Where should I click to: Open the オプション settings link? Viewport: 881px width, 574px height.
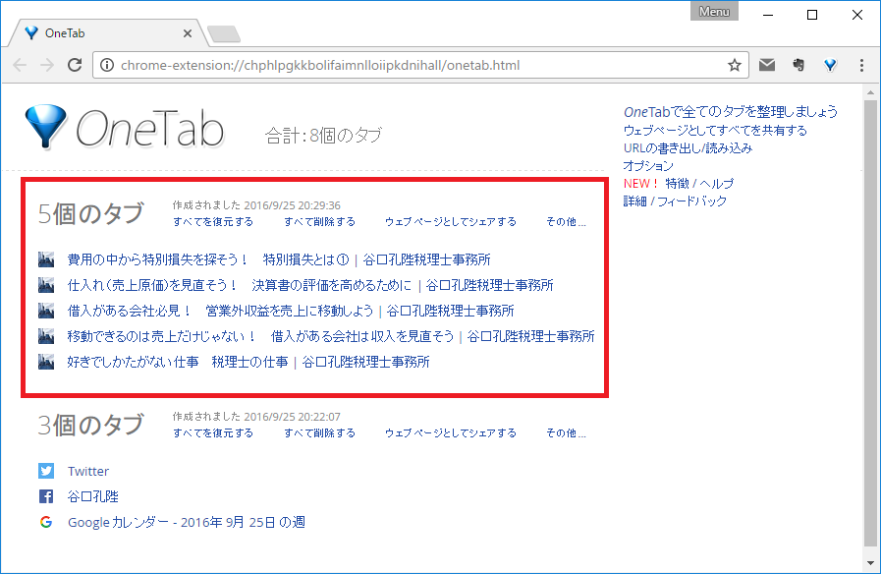tap(648, 166)
